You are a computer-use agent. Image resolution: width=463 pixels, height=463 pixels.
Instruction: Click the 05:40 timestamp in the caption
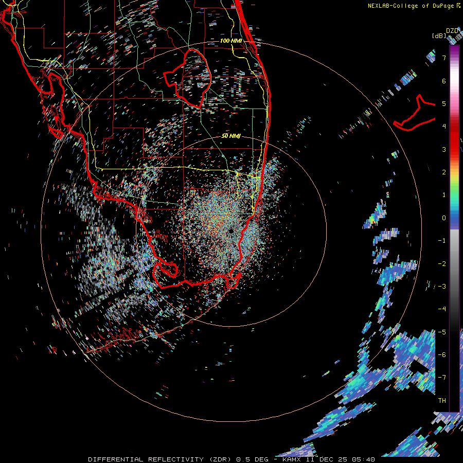point(364,459)
